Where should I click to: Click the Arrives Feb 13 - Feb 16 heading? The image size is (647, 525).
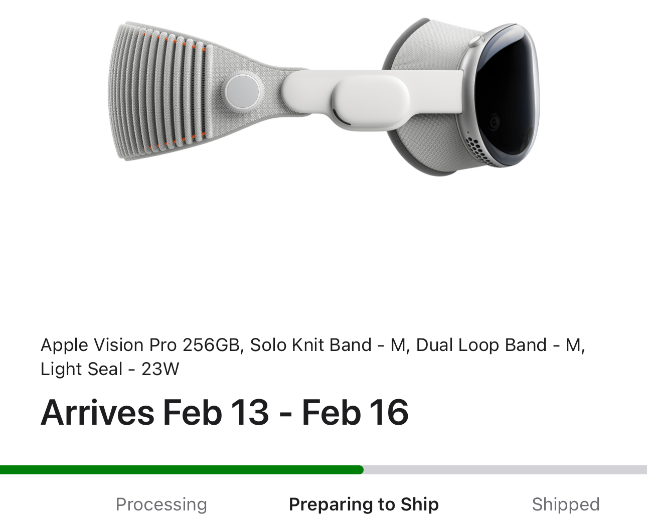click(224, 413)
